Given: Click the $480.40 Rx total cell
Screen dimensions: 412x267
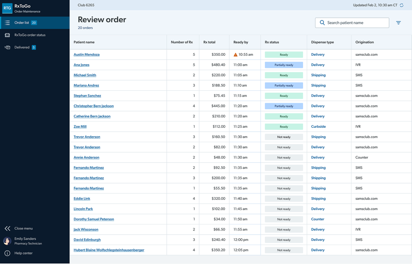Looking at the screenshot, I should coord(218,65).
